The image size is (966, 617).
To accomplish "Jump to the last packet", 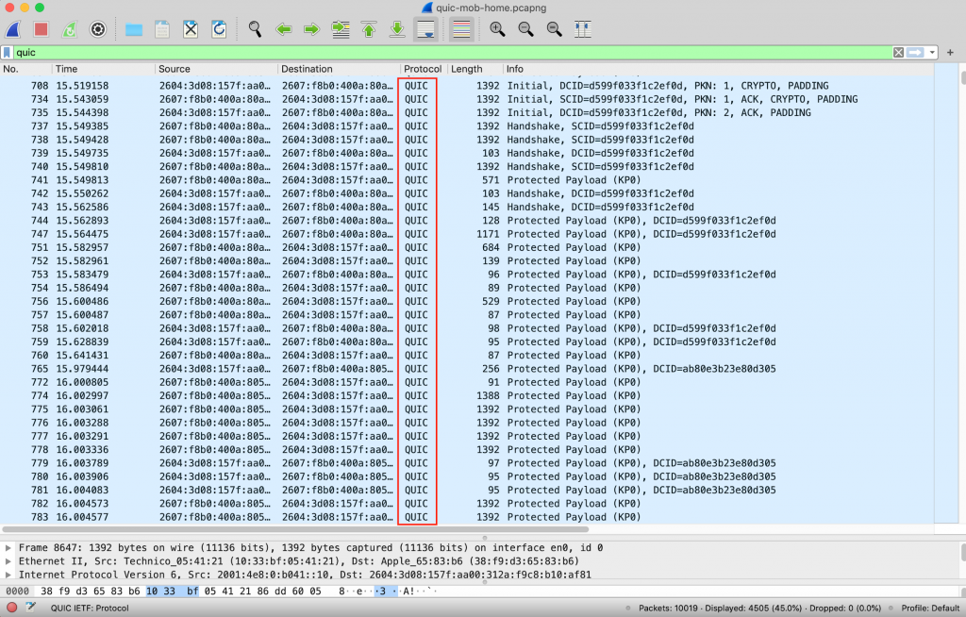I will click(x=397, y=29).
